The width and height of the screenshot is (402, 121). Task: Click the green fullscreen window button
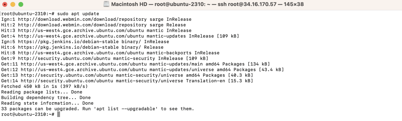point(21,5)
